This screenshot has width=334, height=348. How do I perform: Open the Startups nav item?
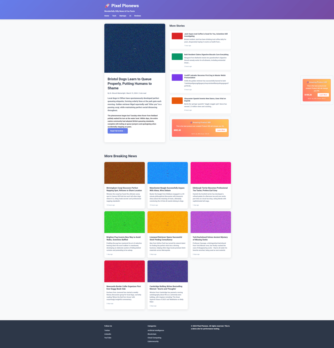pyautogui.click(x=123, y=16)
